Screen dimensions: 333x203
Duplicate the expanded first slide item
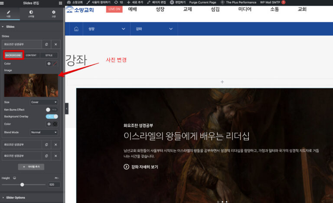pyautogui.click(x=46, y=44)
